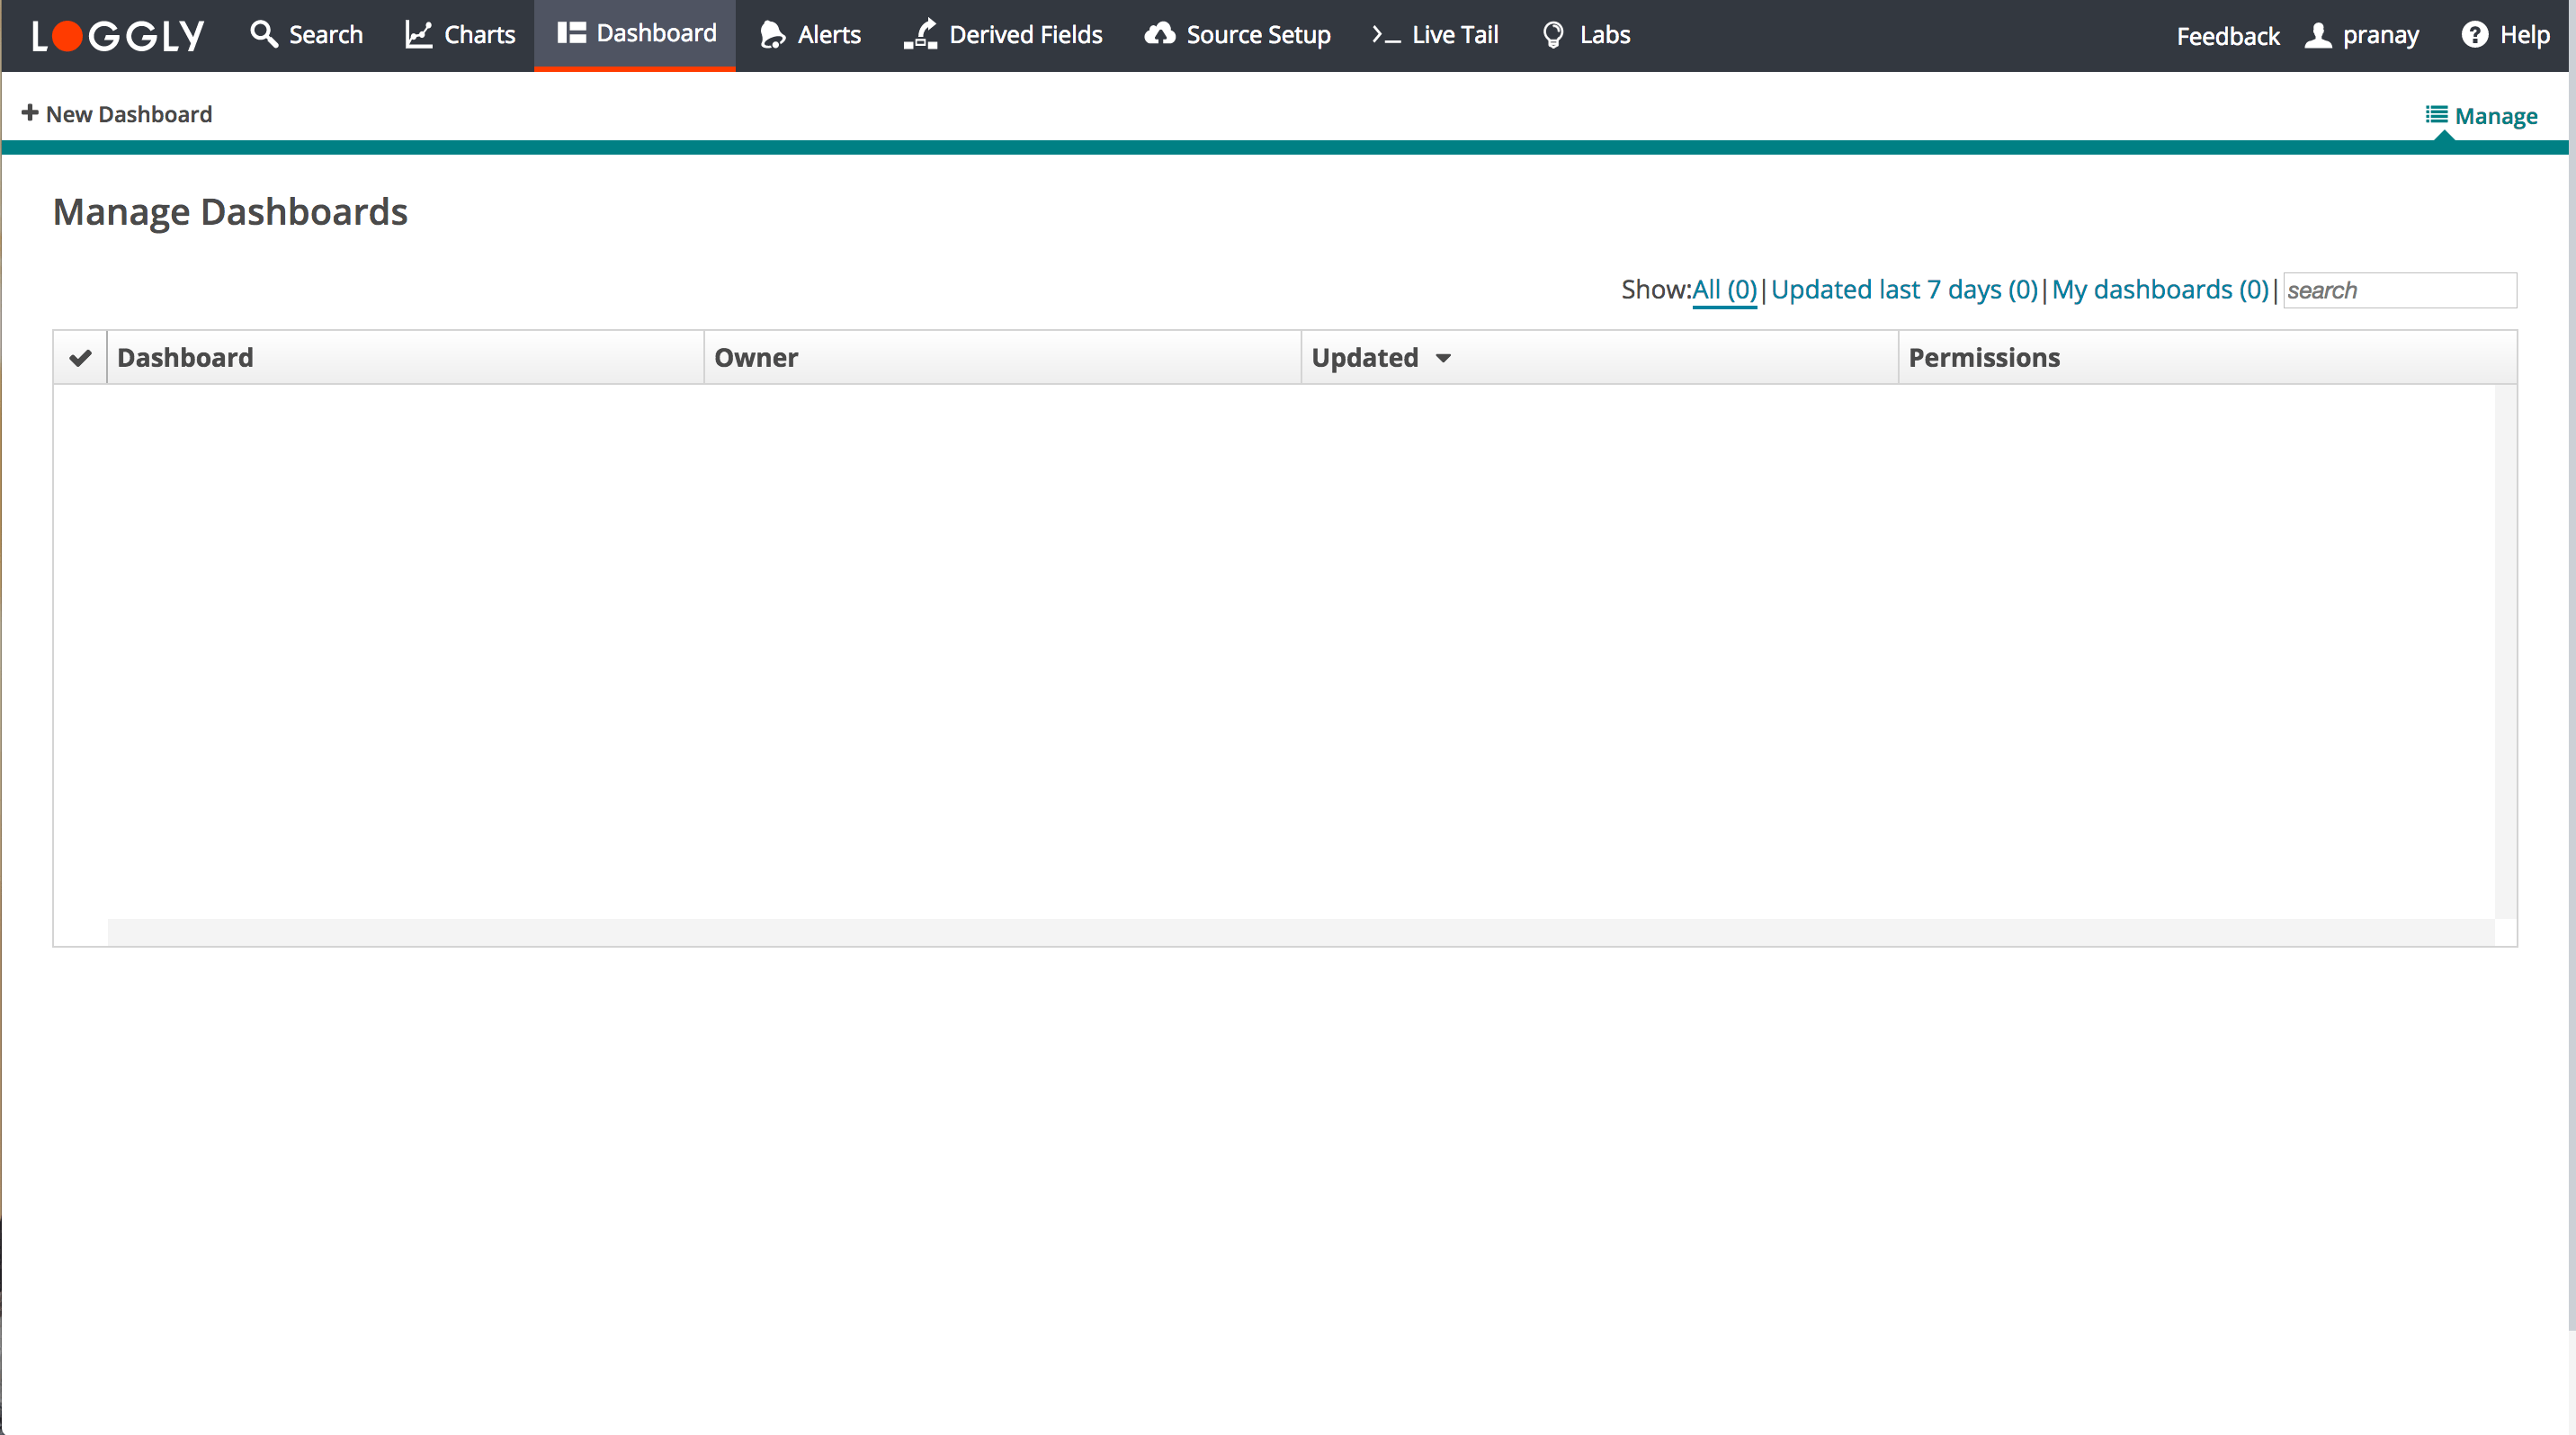Screen dimensions: 2576x1435
Task: Click the Feedback link
Action: click(x=2227, y=36)
